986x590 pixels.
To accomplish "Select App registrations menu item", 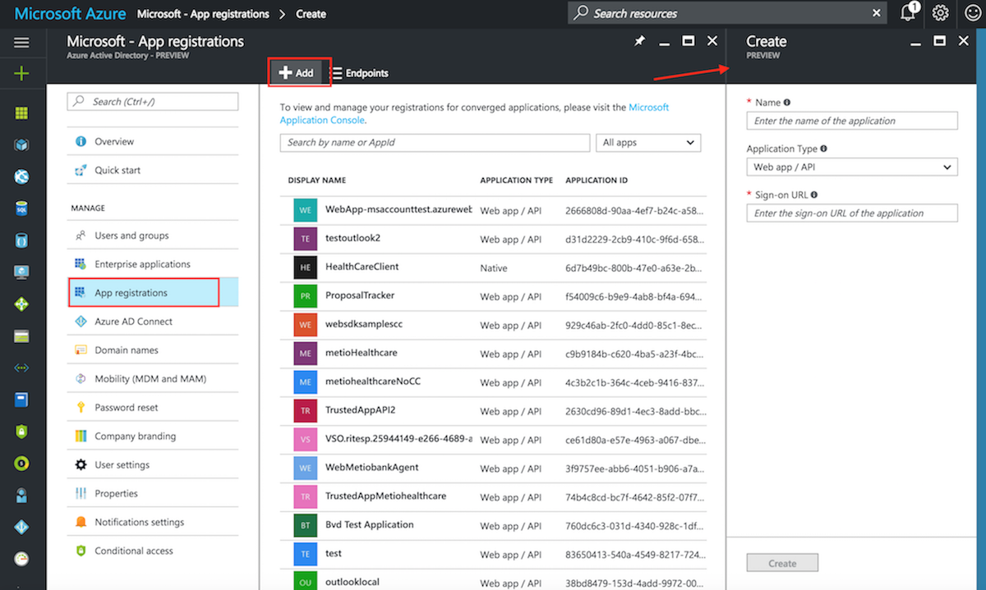I will pyautogui.click(x=153, y=293).
